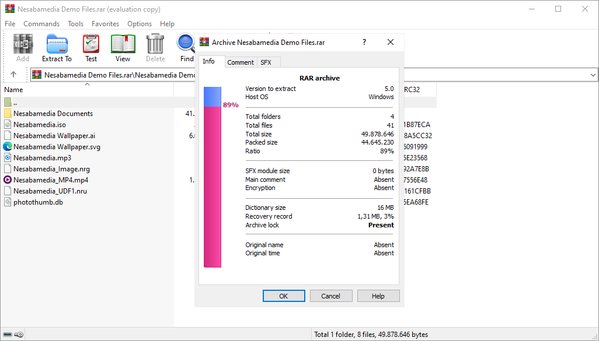Click the Delete trash can icon
The width and height of the screenshot is (599, 341).
[155, 47]
